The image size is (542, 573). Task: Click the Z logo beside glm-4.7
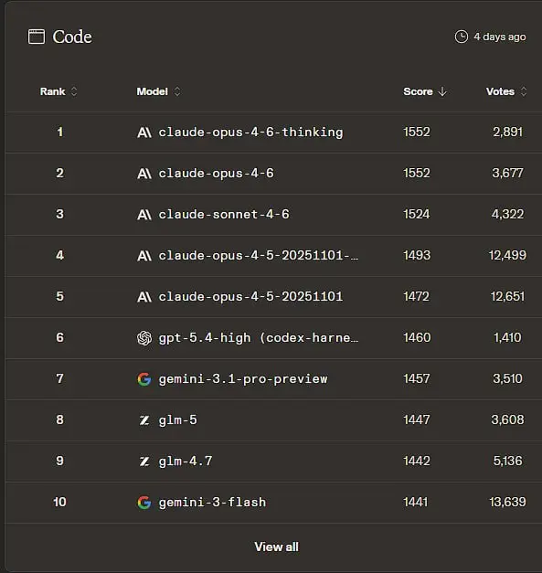pyautogui.click(x=144, y=462)
